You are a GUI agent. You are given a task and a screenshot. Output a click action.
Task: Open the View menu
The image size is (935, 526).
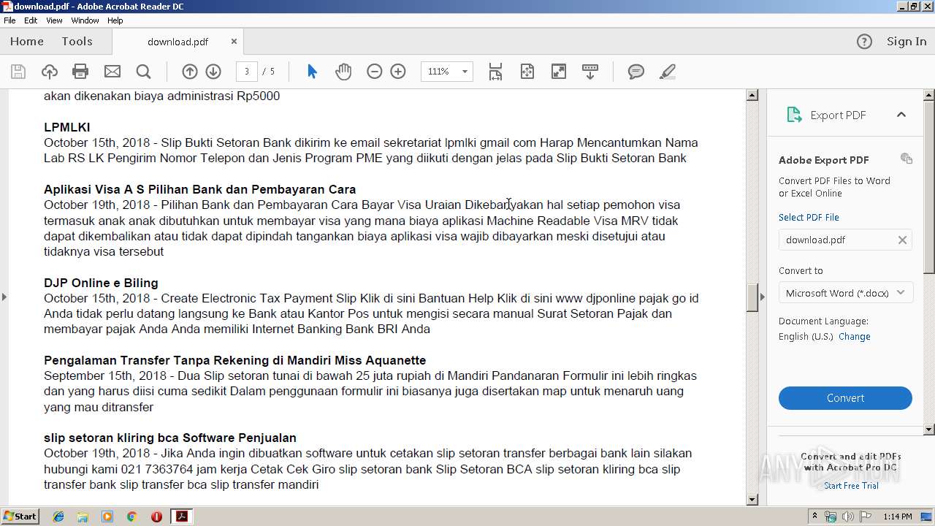[x=55, y=20]
